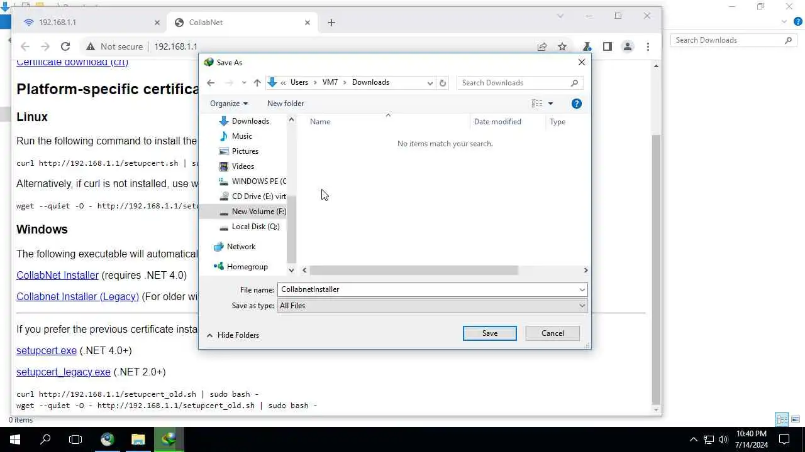Click Not secure site info indicator
The width and height of the screenshot is (805, 452).
[x=114, y=46]
